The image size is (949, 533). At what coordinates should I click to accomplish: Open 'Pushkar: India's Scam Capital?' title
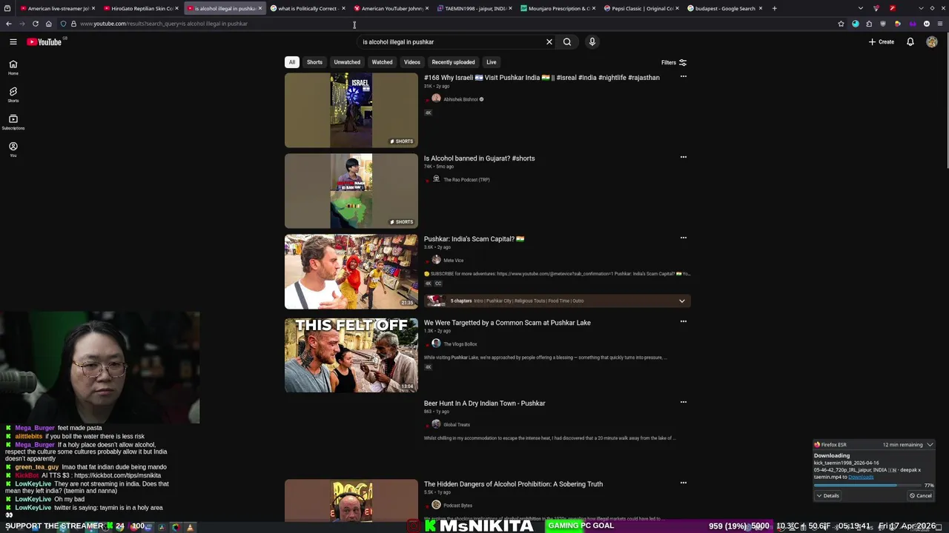click(x=474, y=239)
